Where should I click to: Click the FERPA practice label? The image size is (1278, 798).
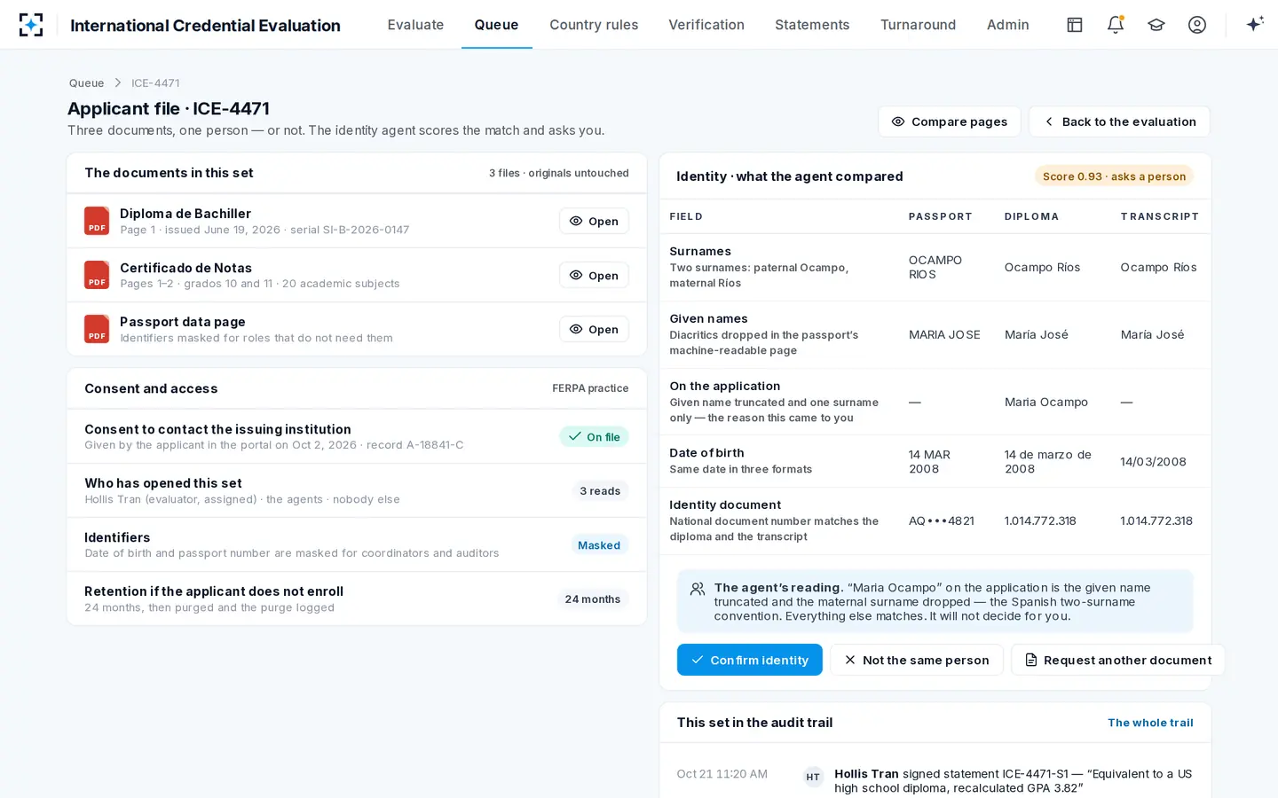[590, 388]
